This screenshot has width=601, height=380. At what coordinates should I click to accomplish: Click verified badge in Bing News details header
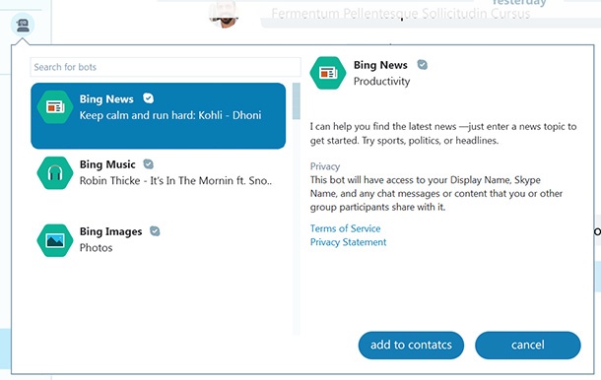pos(423,64)
